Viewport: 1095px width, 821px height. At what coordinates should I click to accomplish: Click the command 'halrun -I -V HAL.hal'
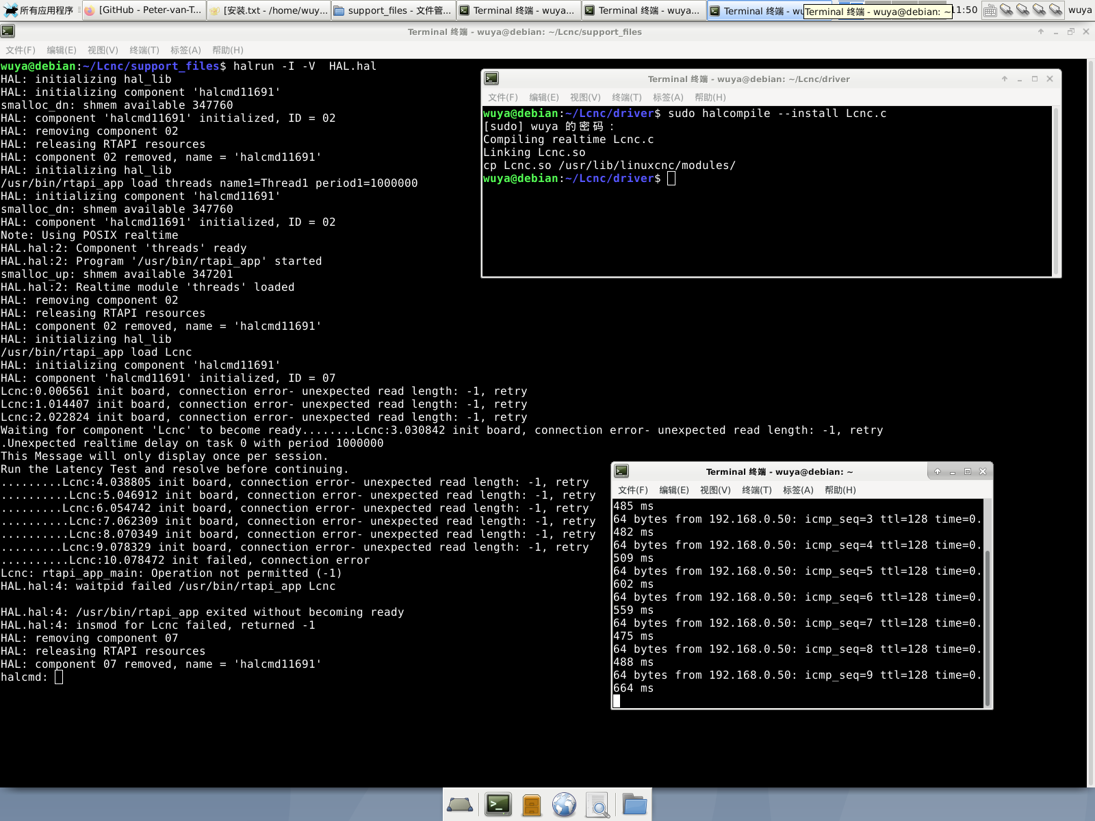[305, 66]
